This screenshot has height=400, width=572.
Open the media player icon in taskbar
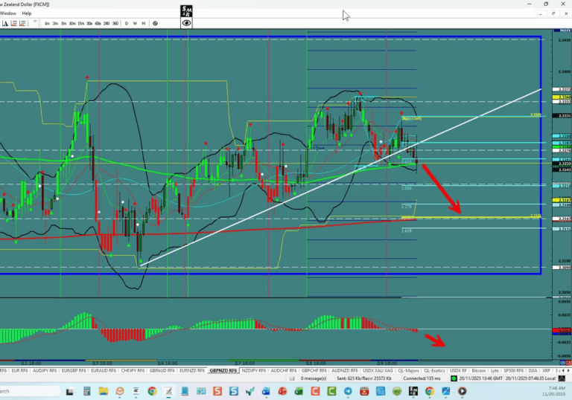(x=463, y=391)
